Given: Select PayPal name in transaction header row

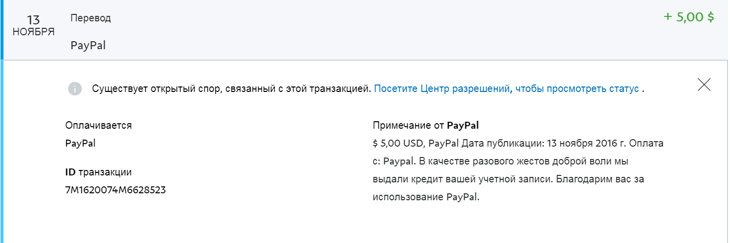Looking at the screenshot, I should (88, 46).
